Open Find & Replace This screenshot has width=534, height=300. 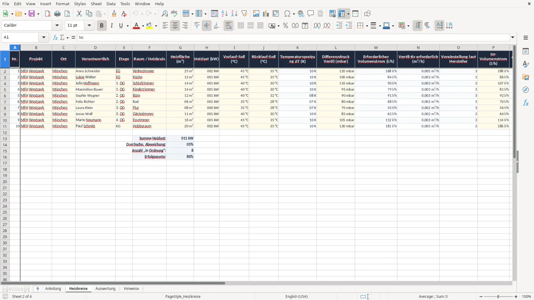click(x=165, y=14)
